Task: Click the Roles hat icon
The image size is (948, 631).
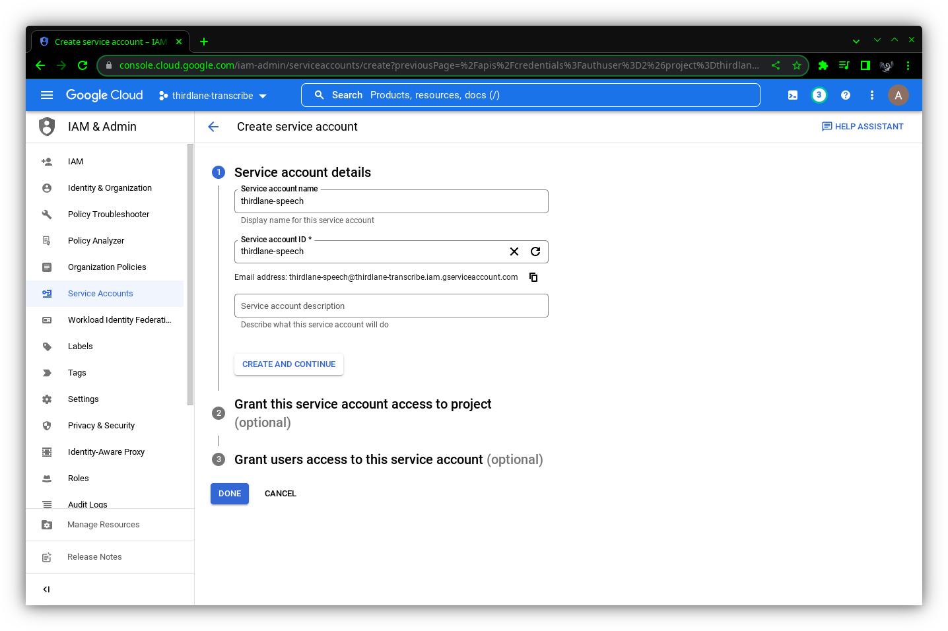Action: coord(47,479)
